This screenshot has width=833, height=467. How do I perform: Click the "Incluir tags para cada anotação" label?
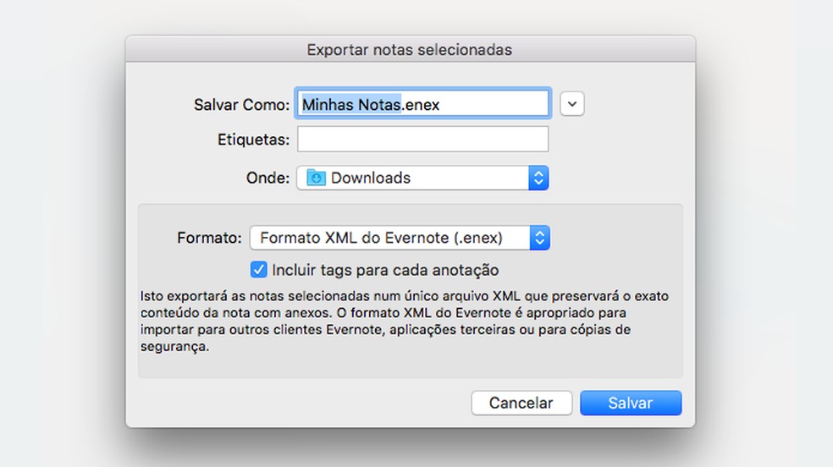(385, 271)
